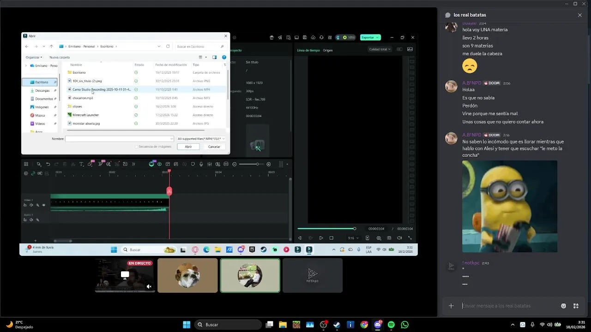Viewport: 591px width, 332px height.
Task: Open the 9:16 aspect ratio dropdown
Action: click(353, 238)
